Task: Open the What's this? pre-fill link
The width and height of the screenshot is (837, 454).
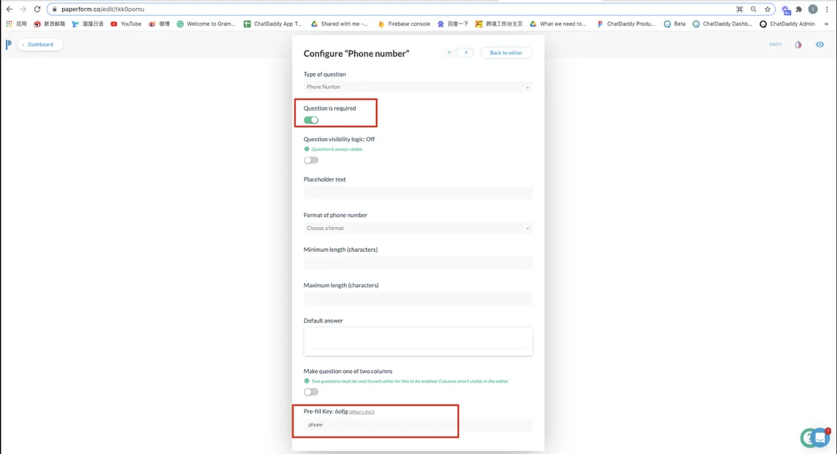Action: click(362, 412)
